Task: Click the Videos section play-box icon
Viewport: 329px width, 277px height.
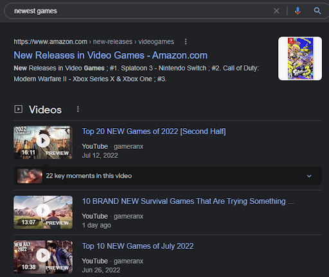Action: point(19,109)
